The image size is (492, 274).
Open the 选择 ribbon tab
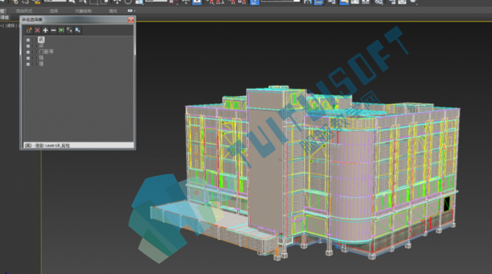tap(54, 11)
